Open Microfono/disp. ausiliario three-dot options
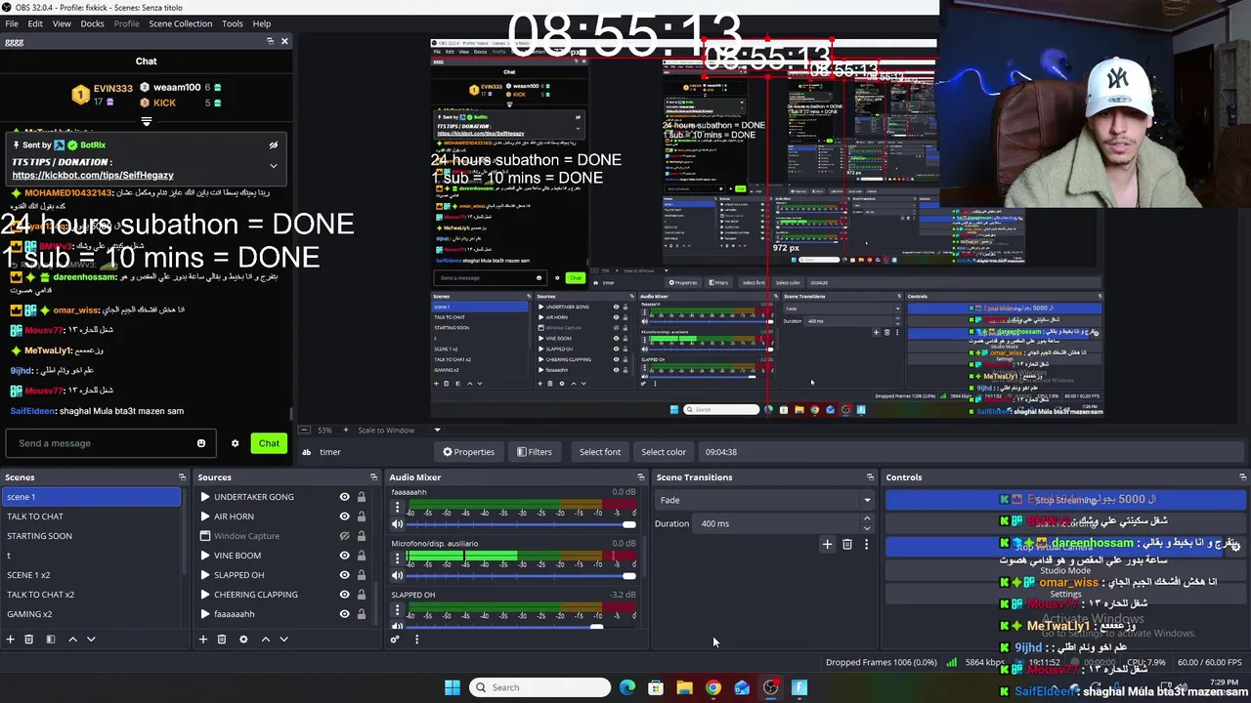 click(397, 558)
